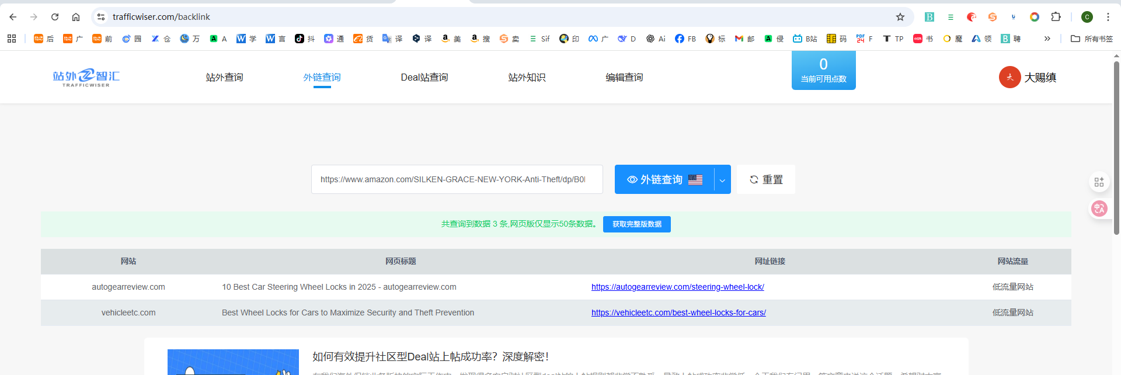Open the Gmail bookmark icon
The height and width of the screenshot is (375, 1121).
[739, 39]
